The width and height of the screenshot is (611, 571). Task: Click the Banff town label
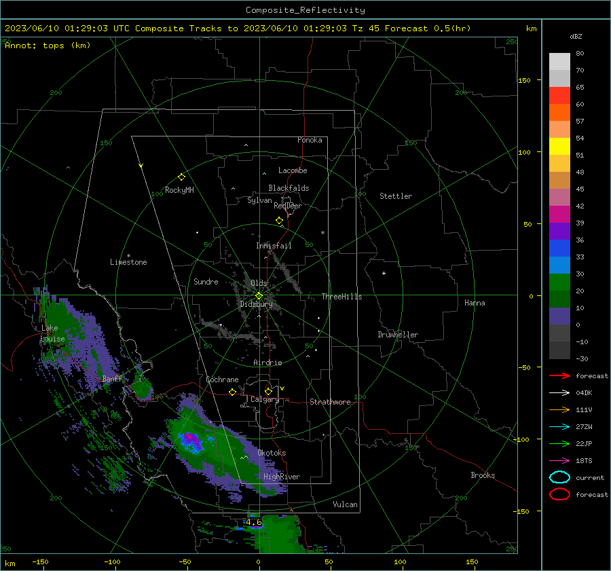tap(112, 378)
